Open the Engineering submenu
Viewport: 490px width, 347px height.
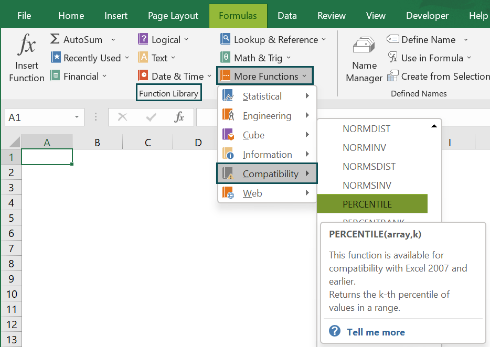pyautogui.click(x=267, y=115)
